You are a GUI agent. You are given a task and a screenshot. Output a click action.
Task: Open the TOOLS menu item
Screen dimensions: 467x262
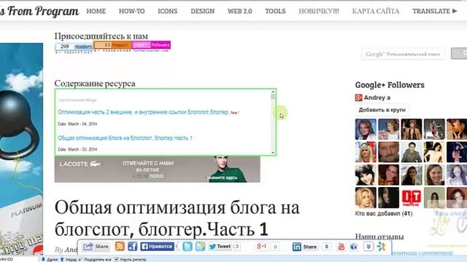tap(275, 12)
